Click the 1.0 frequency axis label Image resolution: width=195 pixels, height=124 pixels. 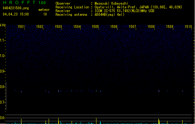click(2, 56)
